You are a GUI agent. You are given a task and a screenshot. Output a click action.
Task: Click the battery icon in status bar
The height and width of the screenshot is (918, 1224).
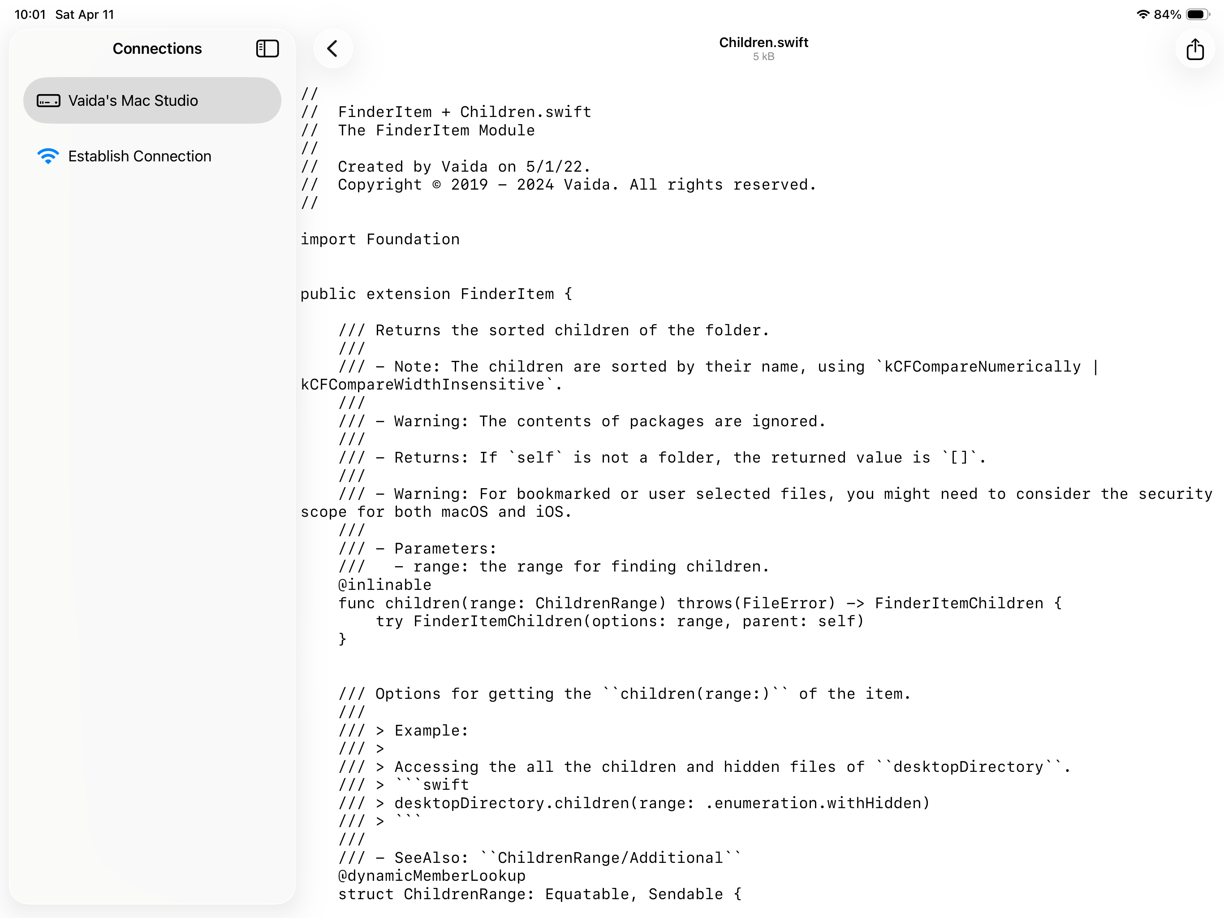1198,14
